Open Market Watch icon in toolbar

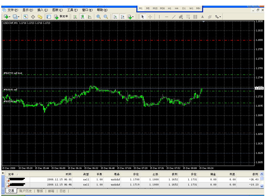point(26,17)
